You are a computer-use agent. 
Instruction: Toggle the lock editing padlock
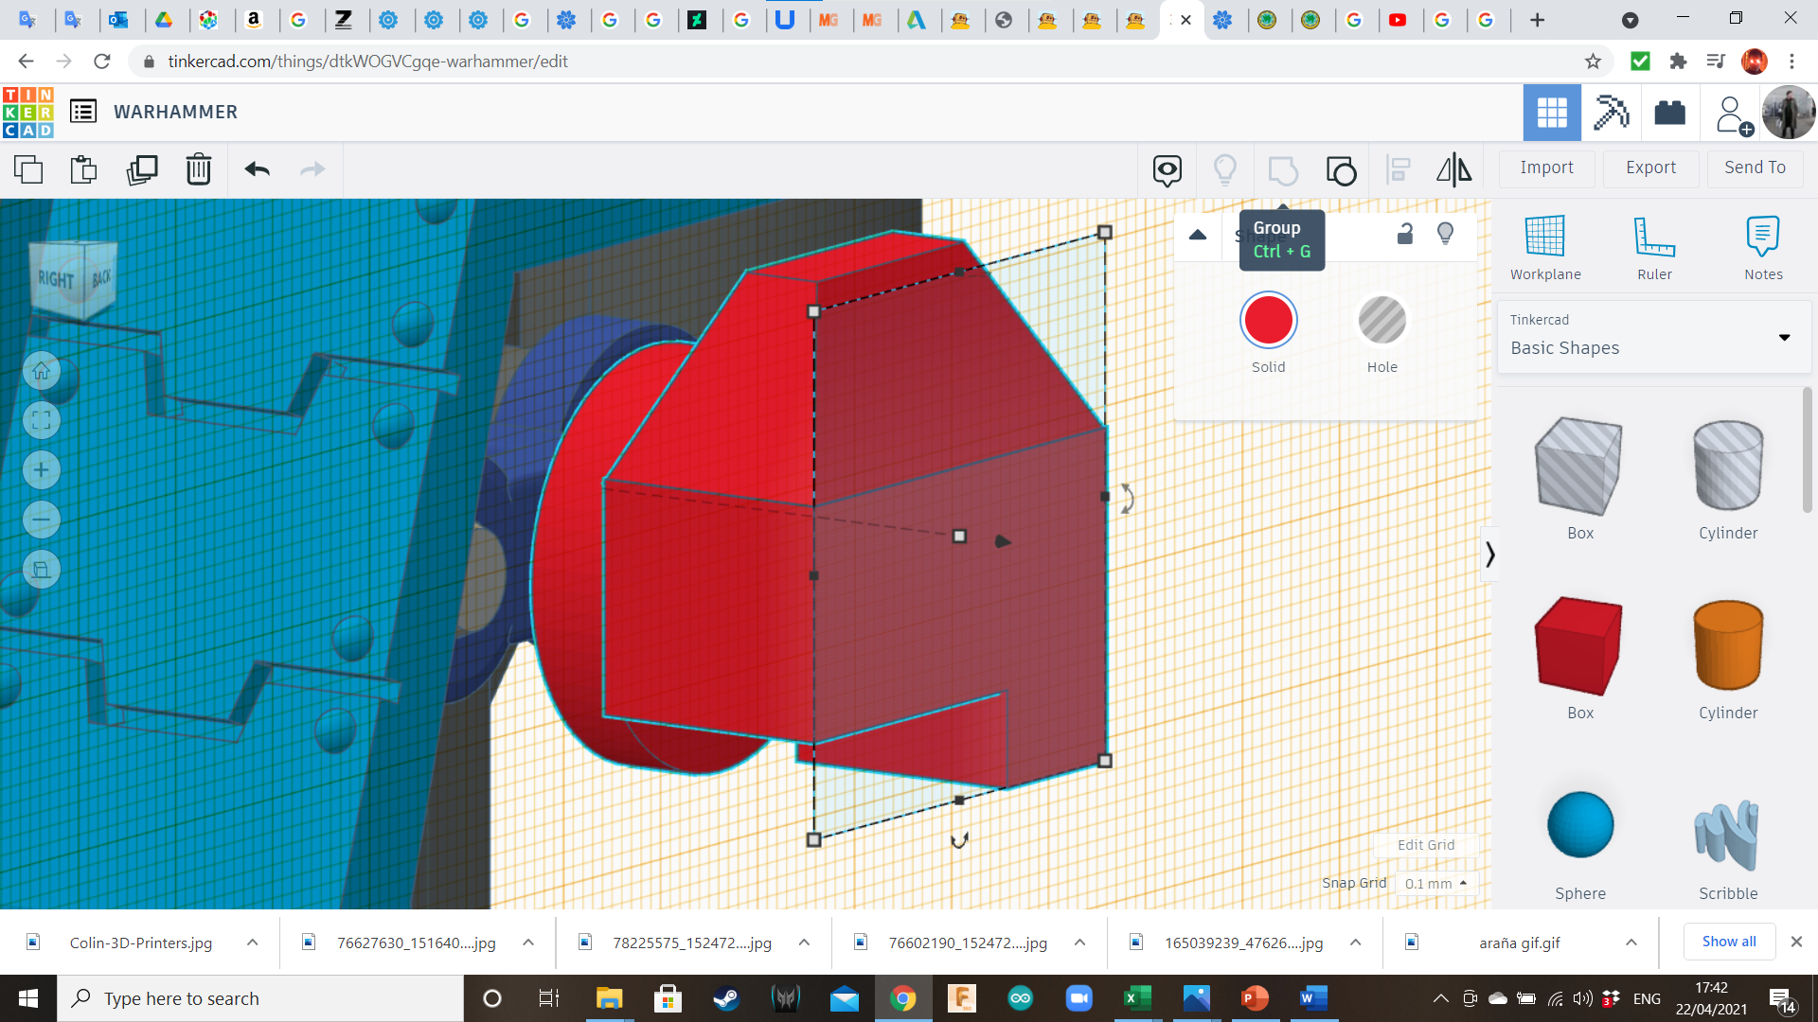[1405, 234]
